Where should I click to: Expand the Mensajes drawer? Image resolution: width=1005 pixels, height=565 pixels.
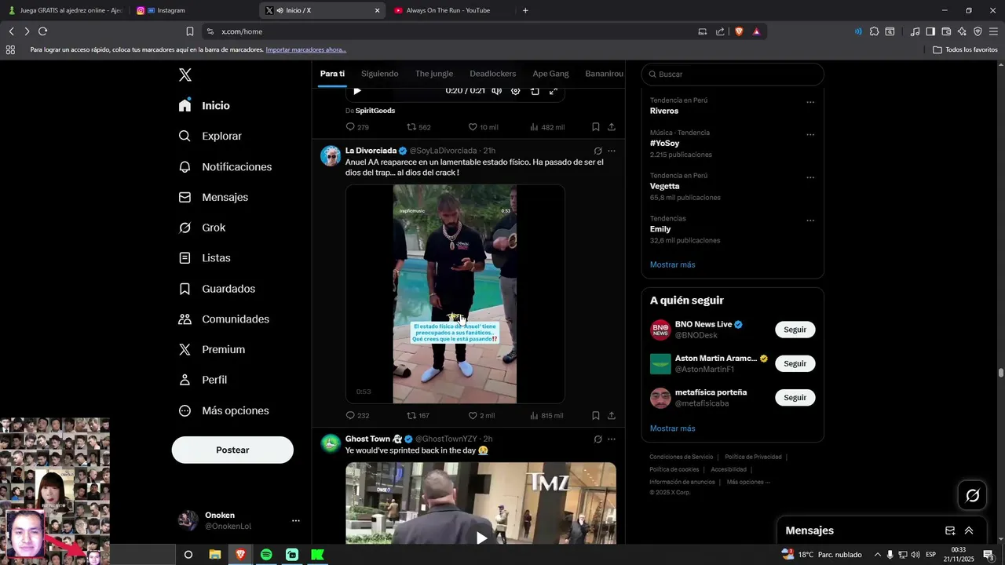[969, 530]
